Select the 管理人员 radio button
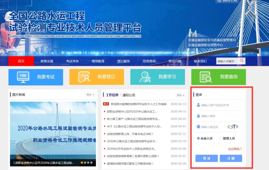Viewport: 269px width, 170px height. (221, 138)
